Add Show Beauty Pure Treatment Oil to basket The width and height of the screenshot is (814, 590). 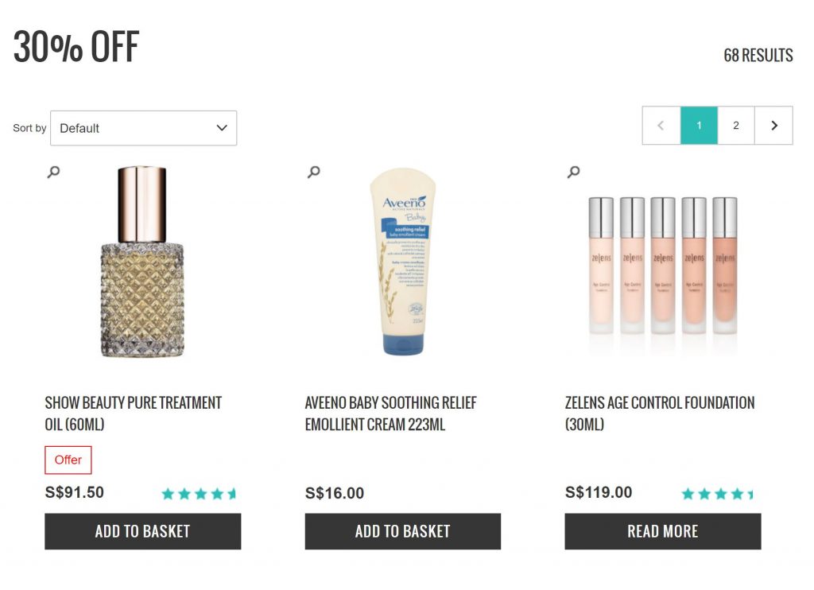142,531
